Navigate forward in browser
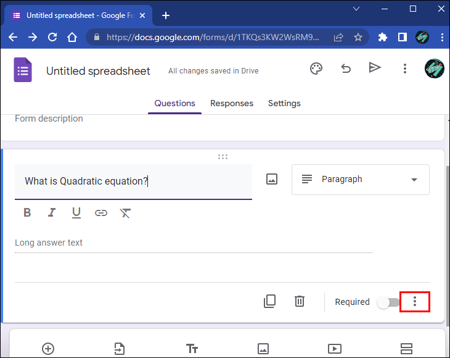450x358 pixels. [x=33, y=37]
